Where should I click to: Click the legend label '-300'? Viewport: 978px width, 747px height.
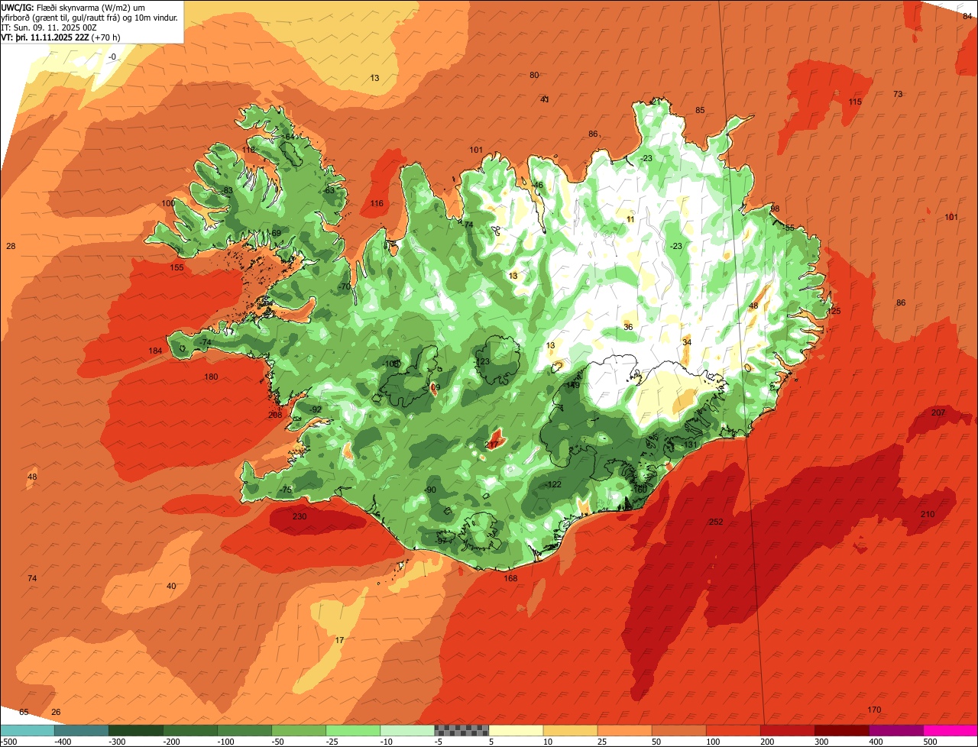click(118, 742)
